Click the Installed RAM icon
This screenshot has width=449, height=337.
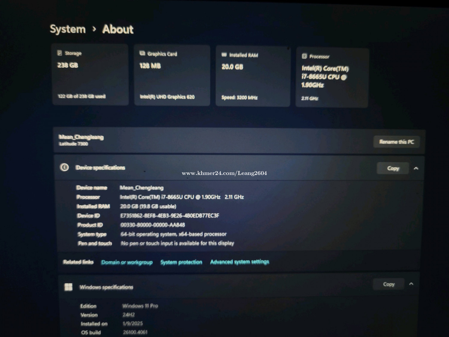click(x=224, y=55)
